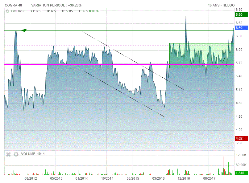Select the blue 6.50 current price tag
Image resolution: width=249 pixels, height=183 pixels.
[x=241, y=28]
